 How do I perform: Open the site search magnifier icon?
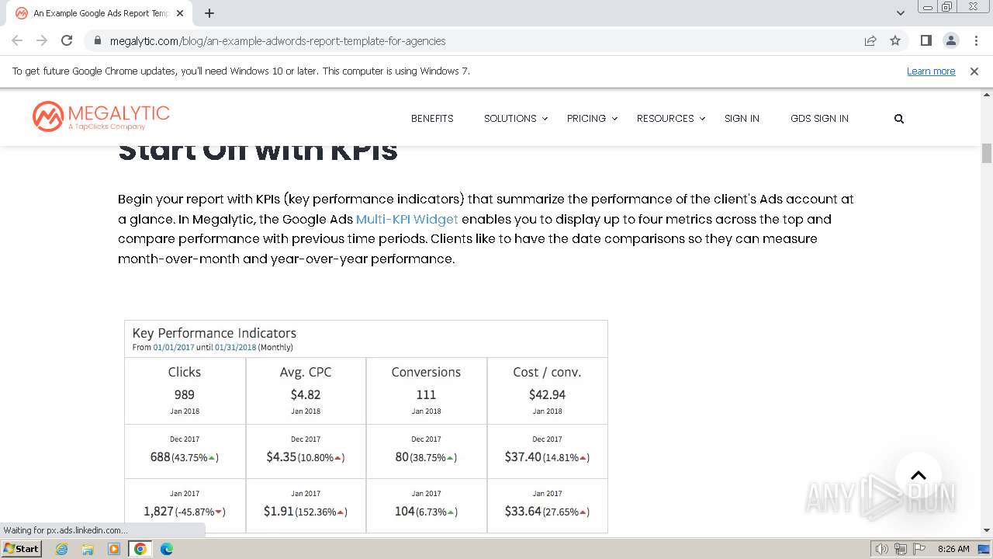coord(899,119)
